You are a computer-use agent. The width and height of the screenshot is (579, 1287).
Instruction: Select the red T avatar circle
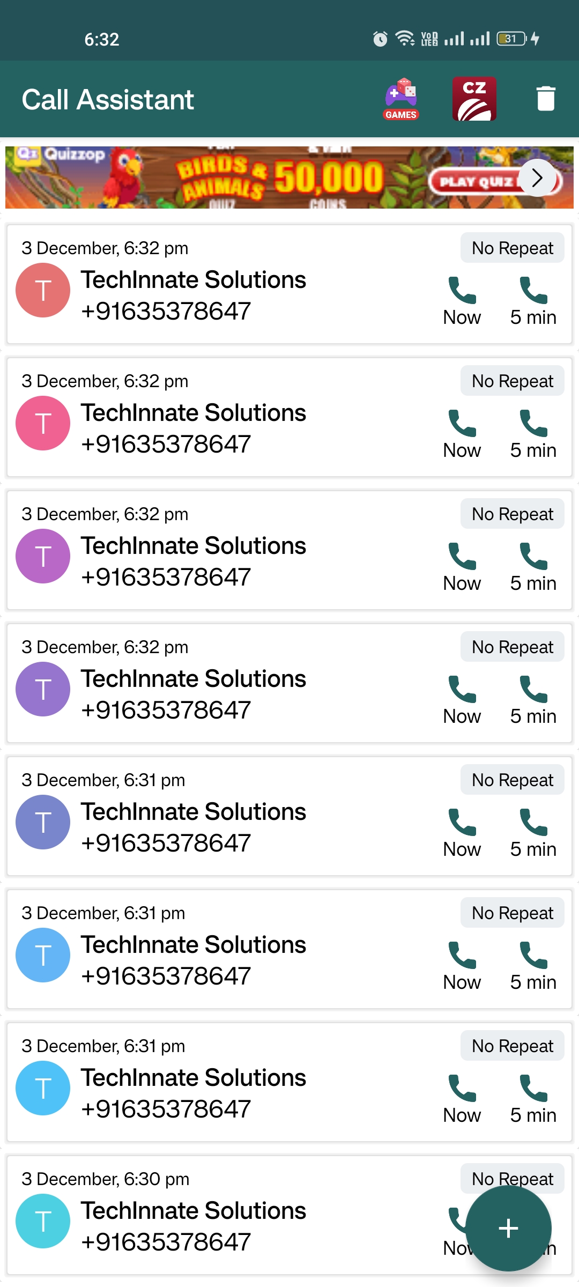pos(43,290)
